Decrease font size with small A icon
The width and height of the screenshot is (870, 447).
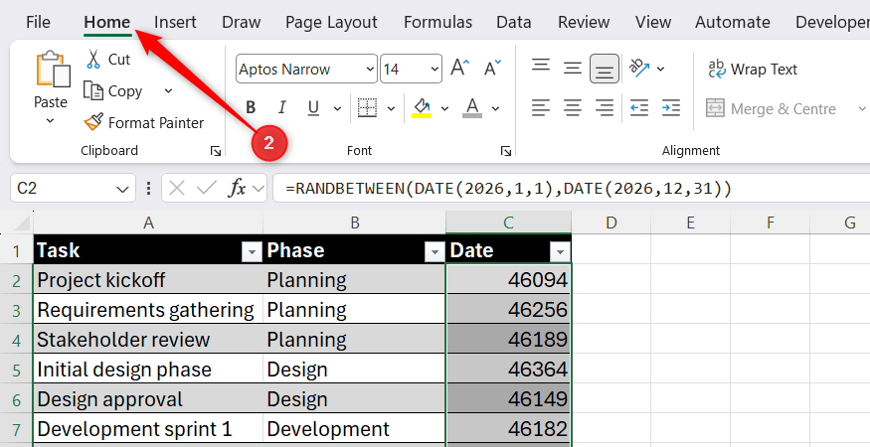492,69
